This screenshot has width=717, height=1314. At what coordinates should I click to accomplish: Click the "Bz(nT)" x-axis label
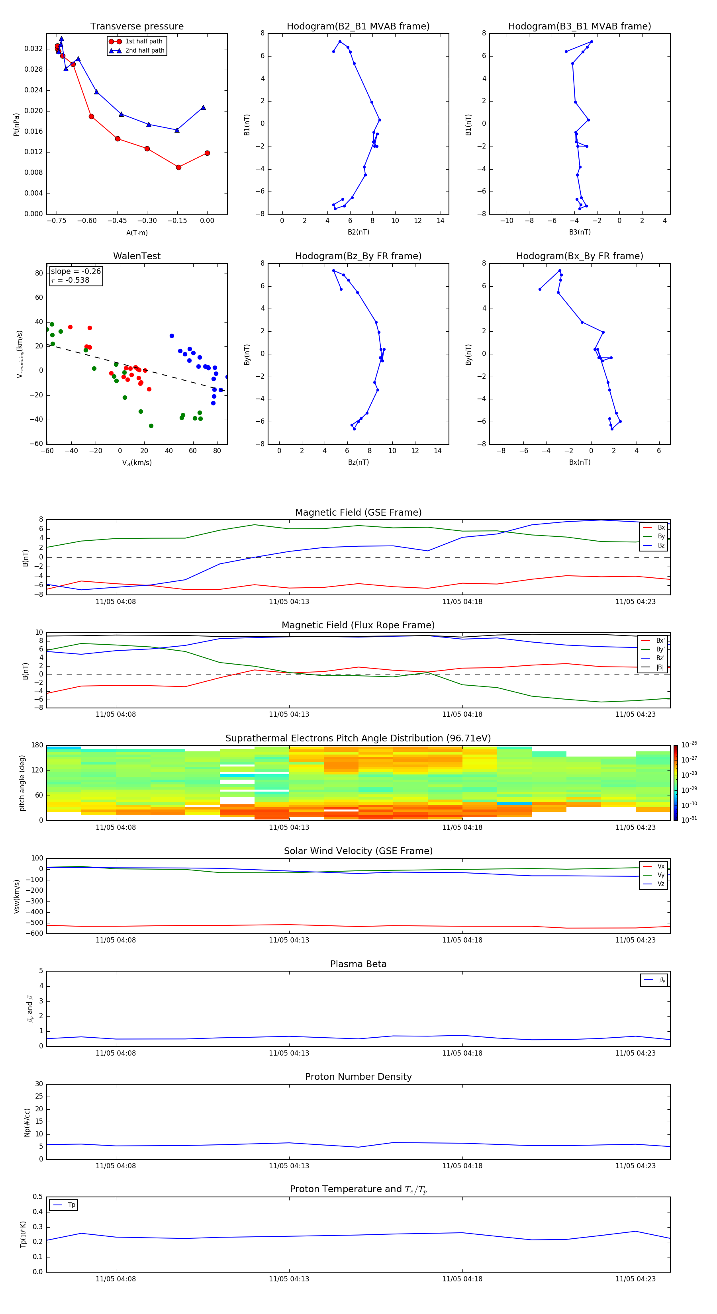point(358,462)
